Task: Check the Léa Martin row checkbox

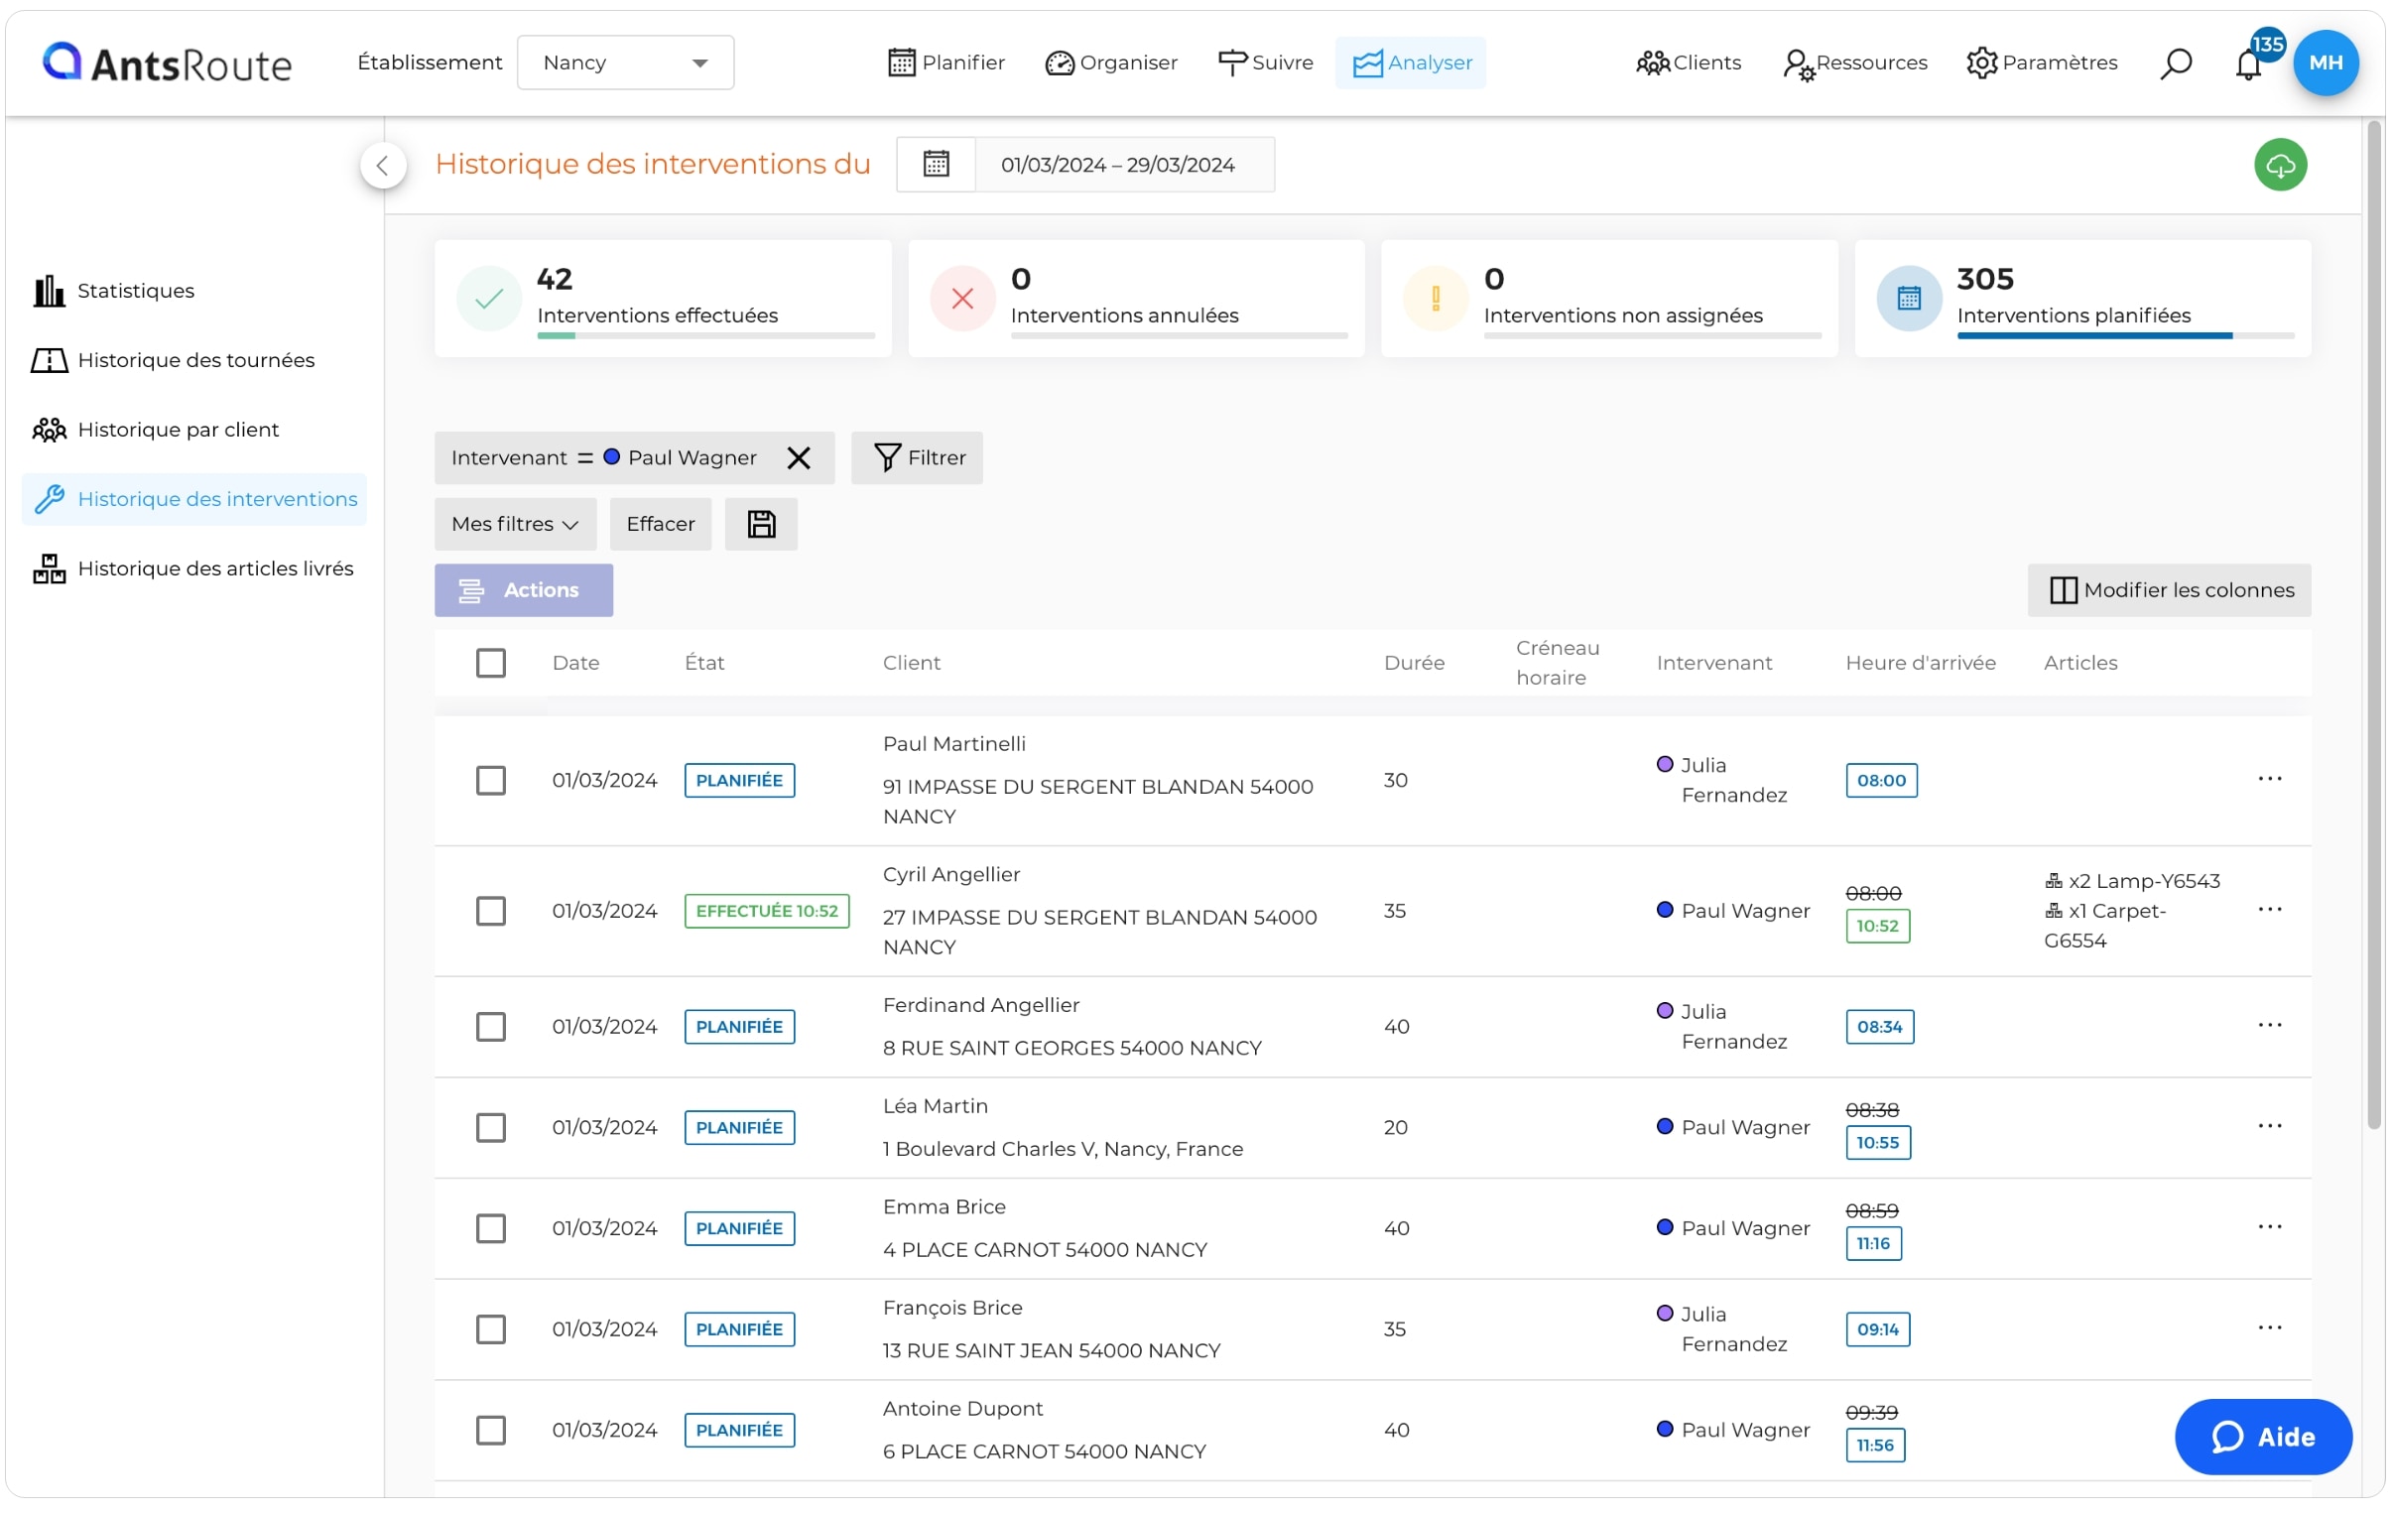Action: (490, 1128)
